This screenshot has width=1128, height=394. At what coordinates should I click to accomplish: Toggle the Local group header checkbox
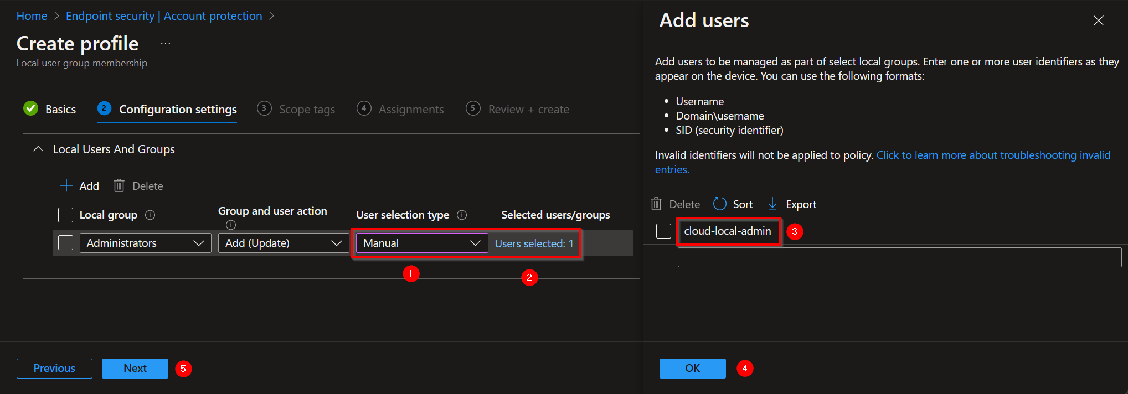pyautogui.click(x=65, y=215)
